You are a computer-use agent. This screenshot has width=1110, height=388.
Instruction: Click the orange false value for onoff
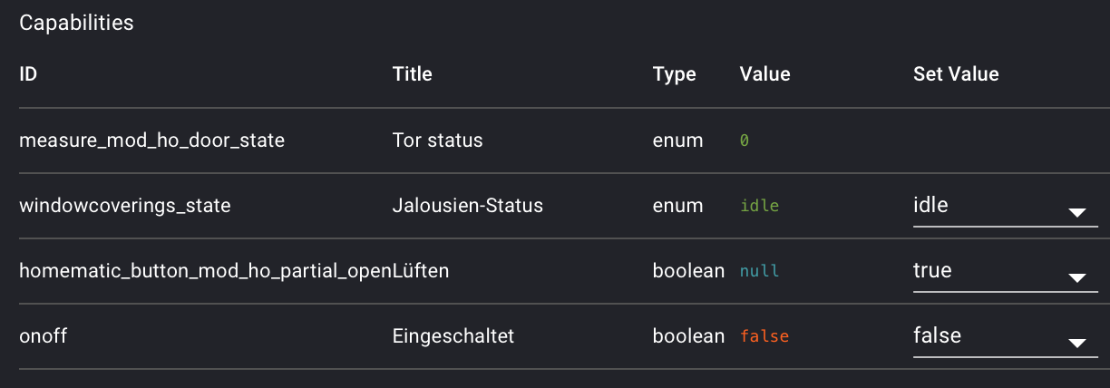point(764,337)
